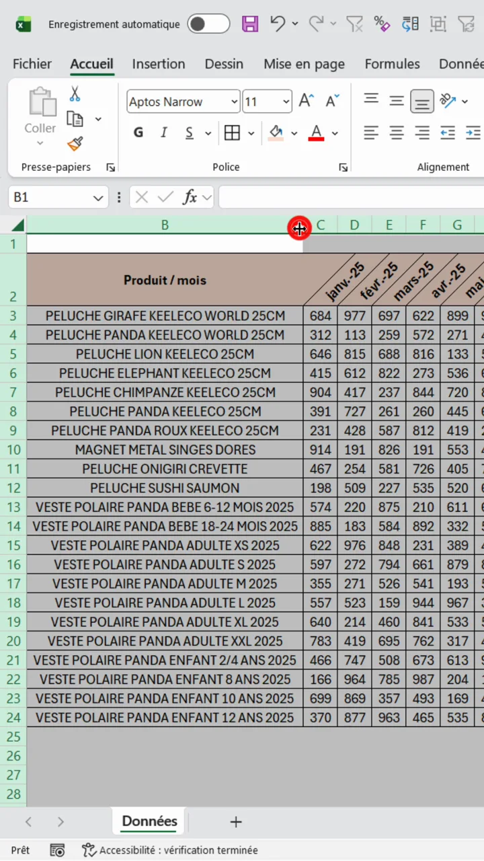Open the undo history dropdown arrow
Image resolution: width=484 pixels, height=861 pixels.
[295, 24]
